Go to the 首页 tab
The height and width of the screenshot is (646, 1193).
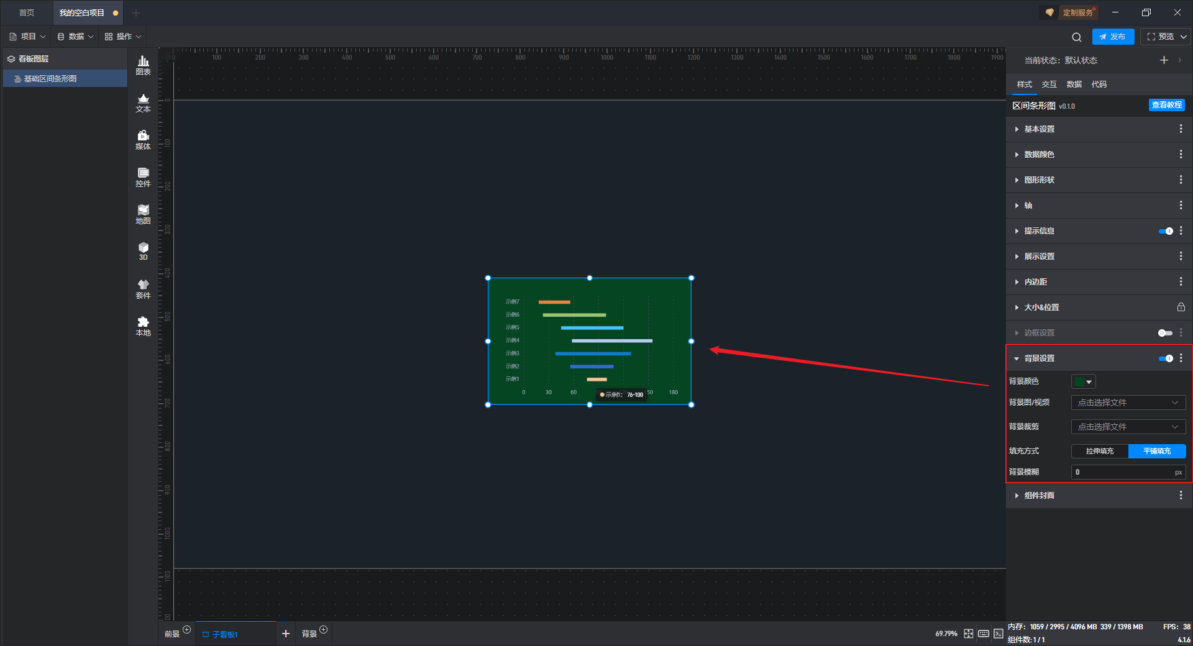click(x=27, y=12)
